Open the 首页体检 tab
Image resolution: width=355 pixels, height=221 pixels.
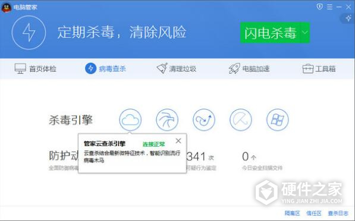[x=35, y=68]
